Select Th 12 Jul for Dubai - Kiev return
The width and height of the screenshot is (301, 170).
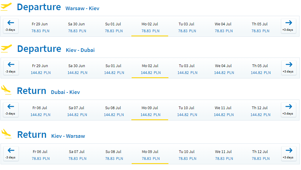[x=260, y=111]
